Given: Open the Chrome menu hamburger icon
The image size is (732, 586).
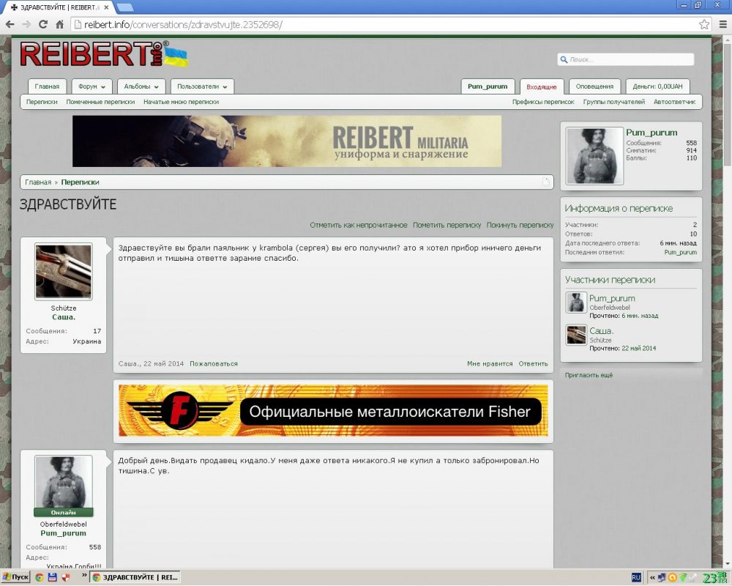Looking at the screenshot, I should pos(722,24).
